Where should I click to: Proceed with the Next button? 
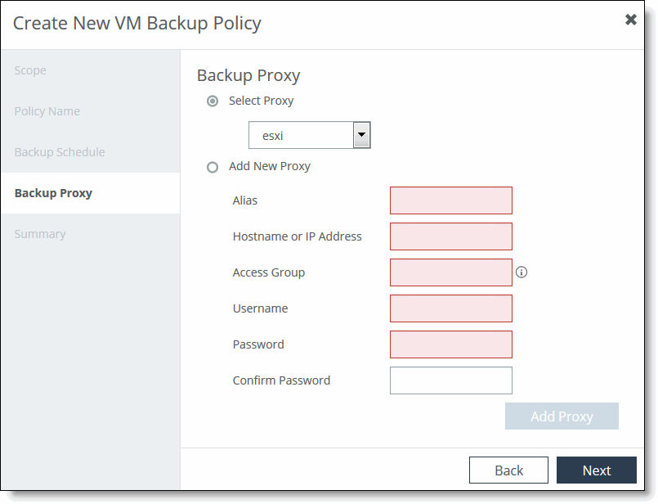coord(597,470)
